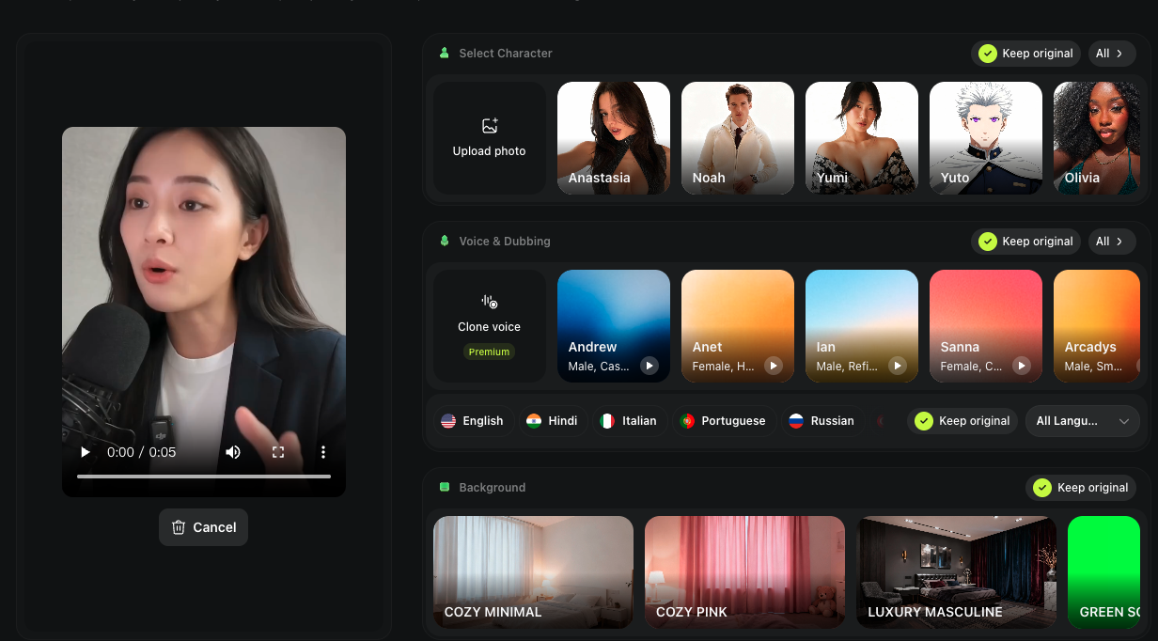Expand All voices list
This screenshot has width=1158, height=641.
(x=1109, y=242)
